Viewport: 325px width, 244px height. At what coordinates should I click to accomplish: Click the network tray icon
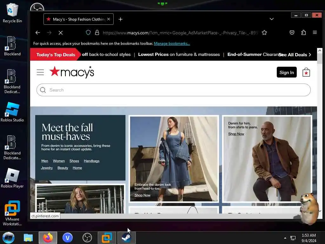pyautogui.click(x=293, y=238)
